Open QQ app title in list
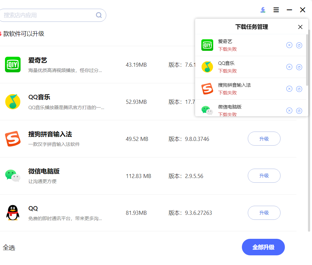 click(33, 209)
